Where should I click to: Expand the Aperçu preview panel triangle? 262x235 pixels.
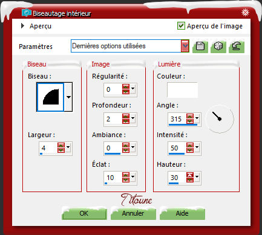[22, 26]
